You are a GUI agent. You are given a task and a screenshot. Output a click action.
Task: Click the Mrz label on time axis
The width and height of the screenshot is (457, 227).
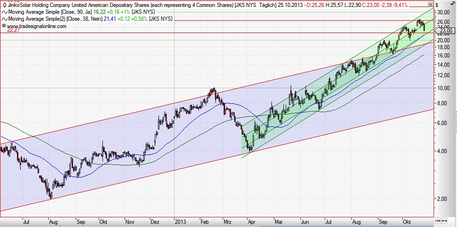pyautogui.click(x=227, y=222)
